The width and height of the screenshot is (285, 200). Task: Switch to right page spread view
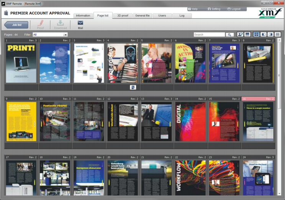(271, 34)
